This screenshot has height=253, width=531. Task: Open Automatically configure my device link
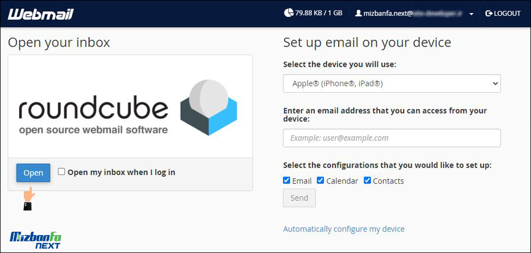point(344,229)
